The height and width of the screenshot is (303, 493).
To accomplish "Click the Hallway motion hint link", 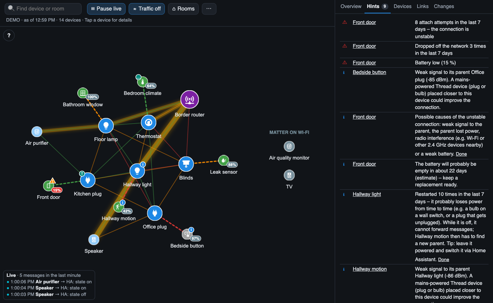I will [x=369, y=269].
